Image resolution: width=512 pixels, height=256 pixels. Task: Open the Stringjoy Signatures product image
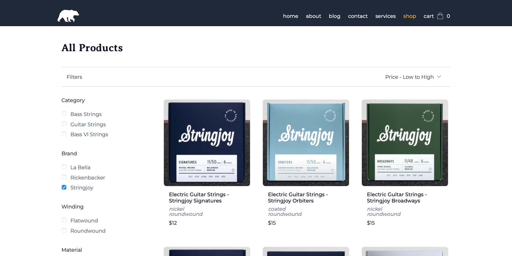207,143
